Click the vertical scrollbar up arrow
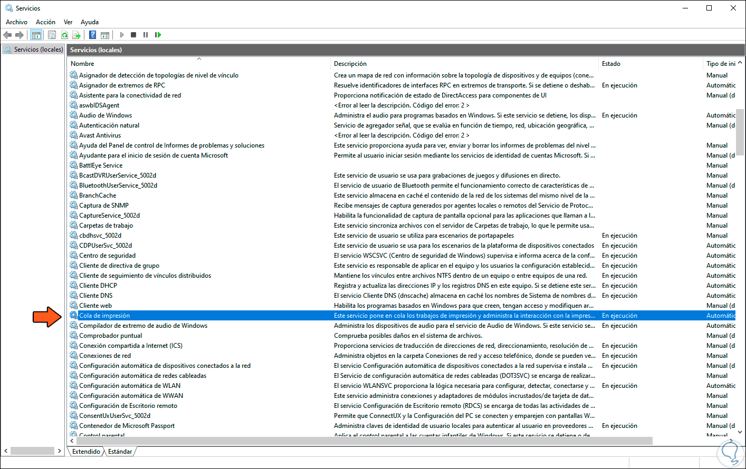This screenshot has width=746, height=469. click(x=740, y=63)
